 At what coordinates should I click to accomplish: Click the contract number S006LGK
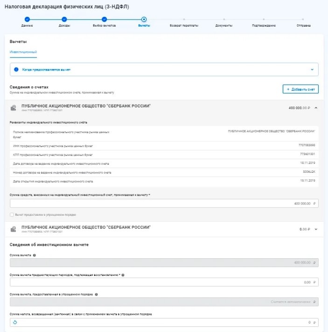pos(309,172)
